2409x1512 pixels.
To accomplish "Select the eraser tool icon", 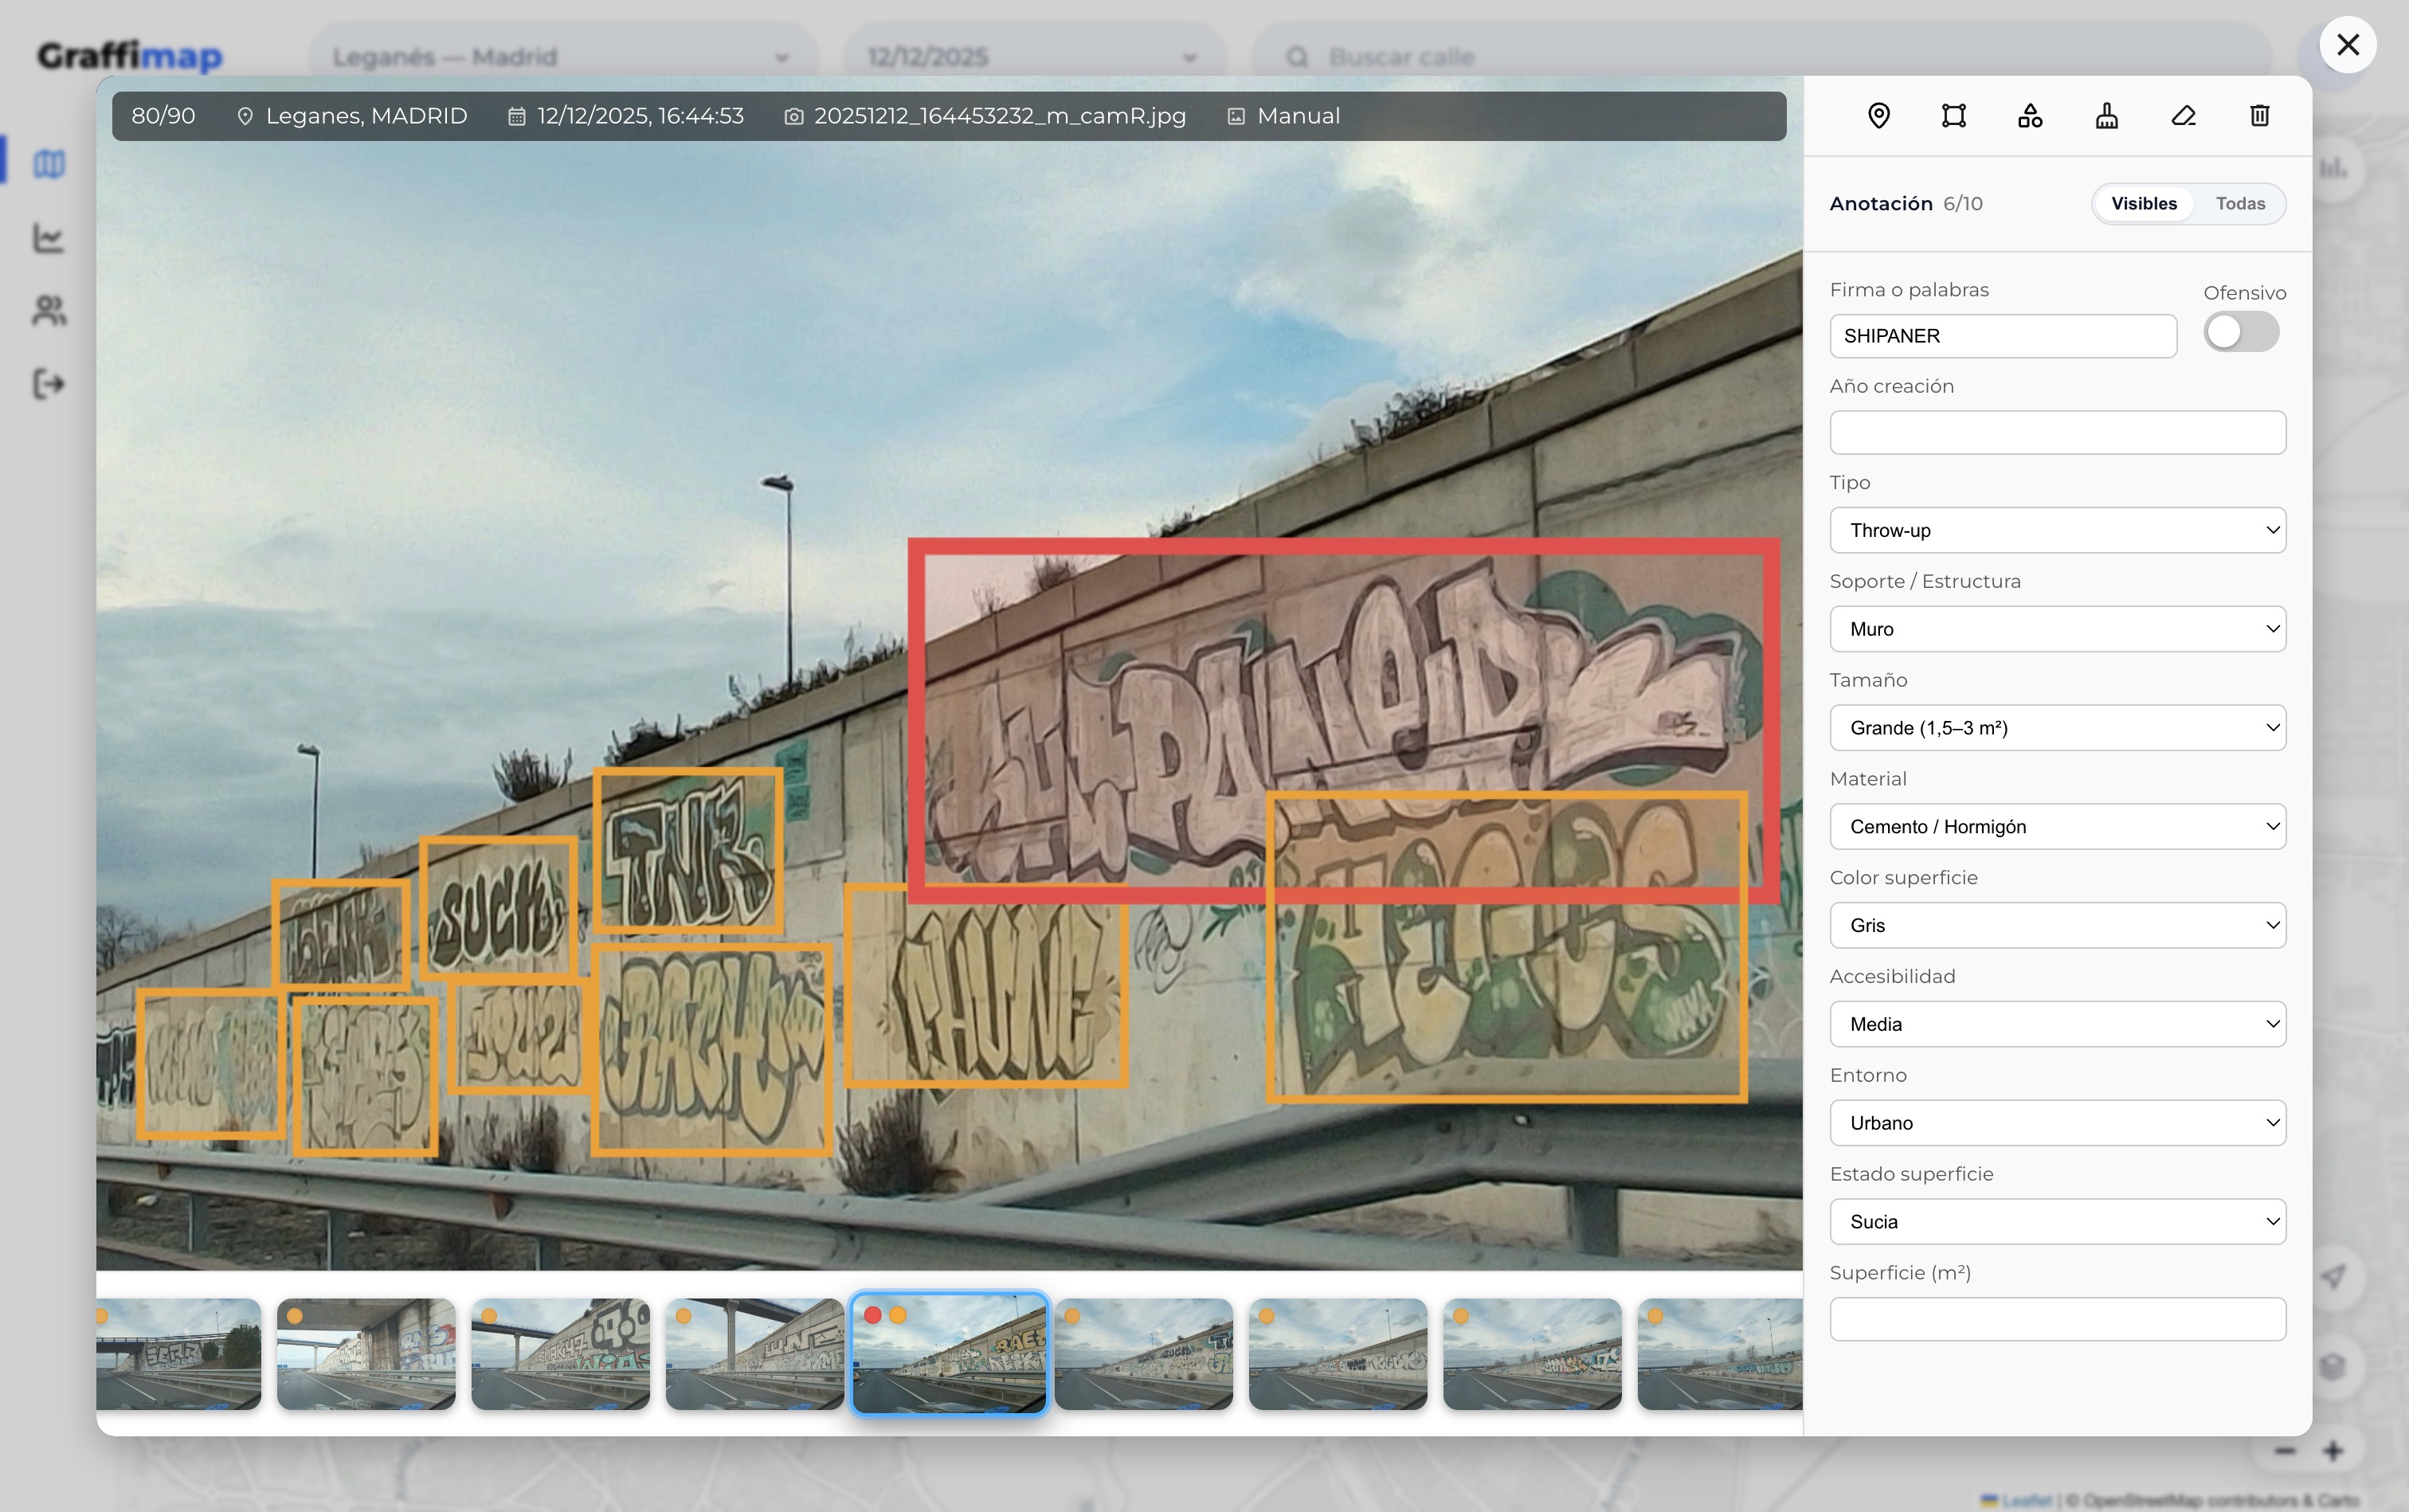I will [x=2183, y=116].
